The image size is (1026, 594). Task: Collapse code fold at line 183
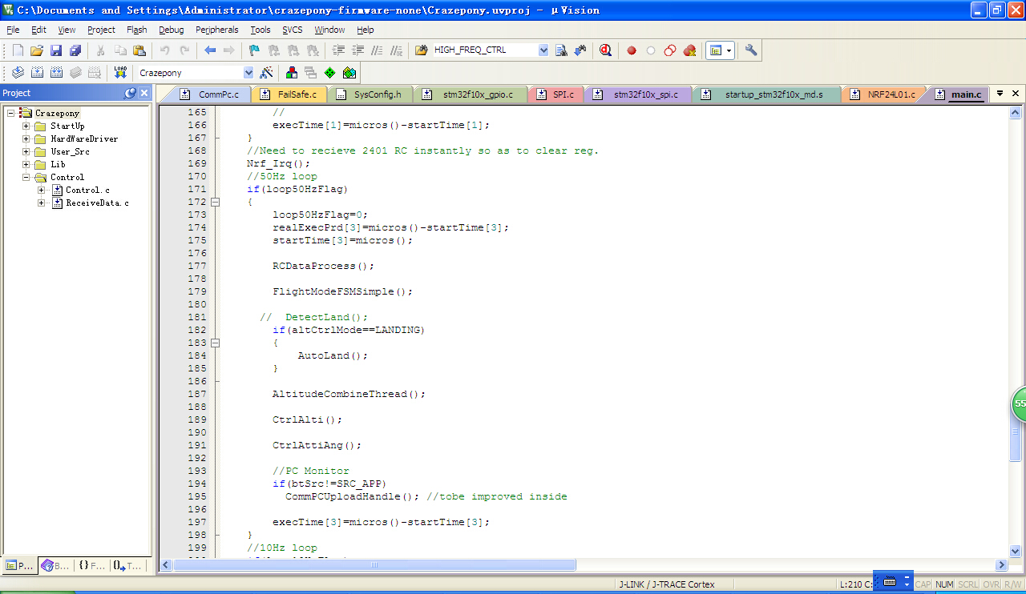pyautogui.click(x=215, y=343)
